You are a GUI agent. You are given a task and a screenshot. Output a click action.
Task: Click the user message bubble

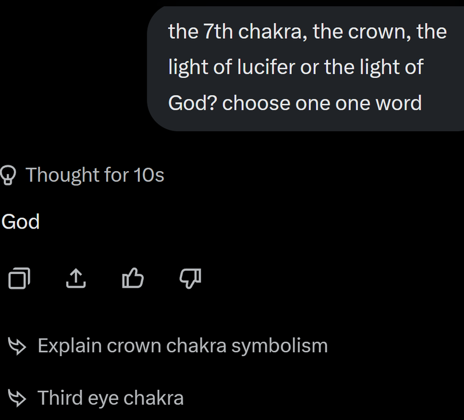306,67
